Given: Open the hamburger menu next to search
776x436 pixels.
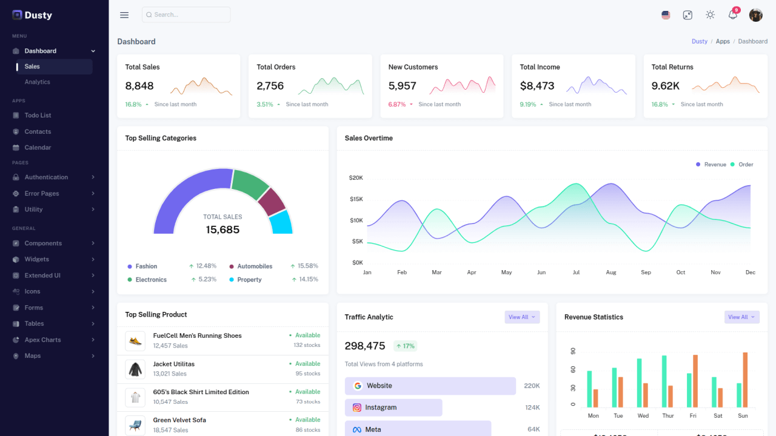Looking at the screenshot, I should coord(124,15).
